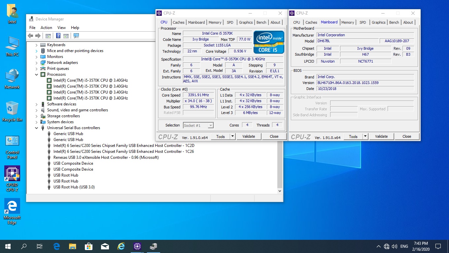Open the Action menu in Device Manager

[46, 28]
